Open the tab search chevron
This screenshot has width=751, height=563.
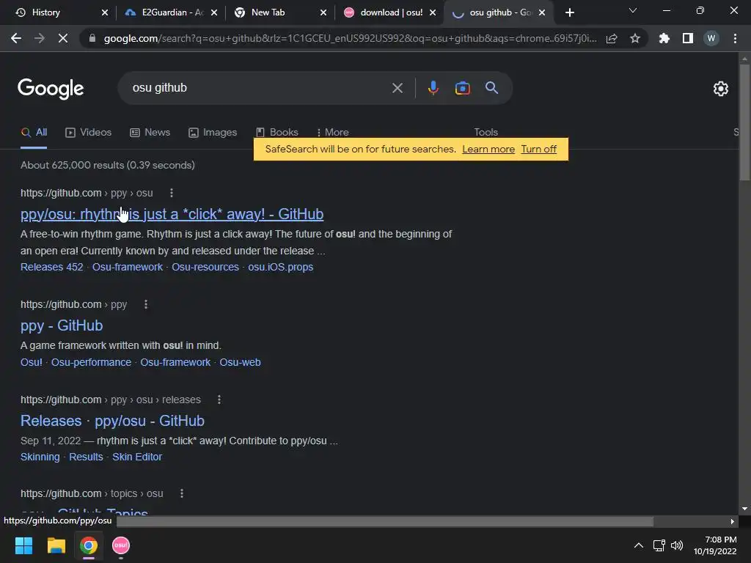[633, 10]
